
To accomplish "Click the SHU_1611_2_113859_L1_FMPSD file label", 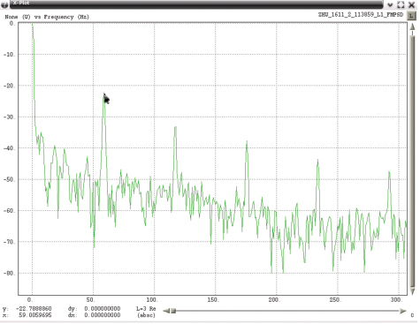I will point(361,14).
